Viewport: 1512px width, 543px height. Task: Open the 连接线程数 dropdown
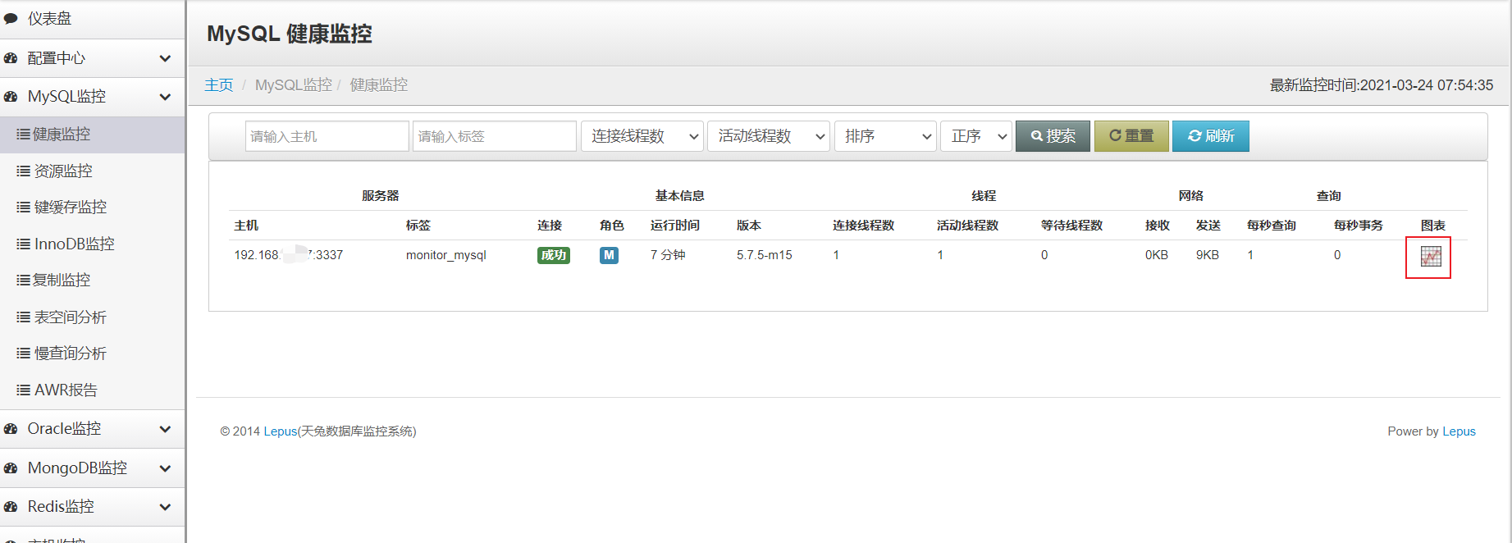pos(642,136)
